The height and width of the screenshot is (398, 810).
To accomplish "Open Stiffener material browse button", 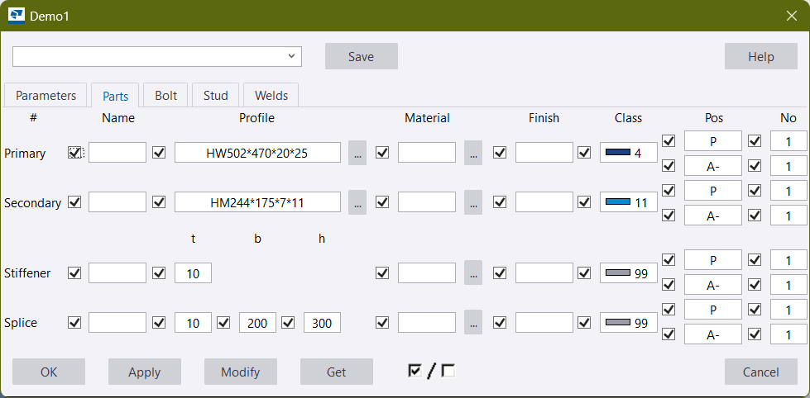I will pyautogui.click(x=473, y=272).
